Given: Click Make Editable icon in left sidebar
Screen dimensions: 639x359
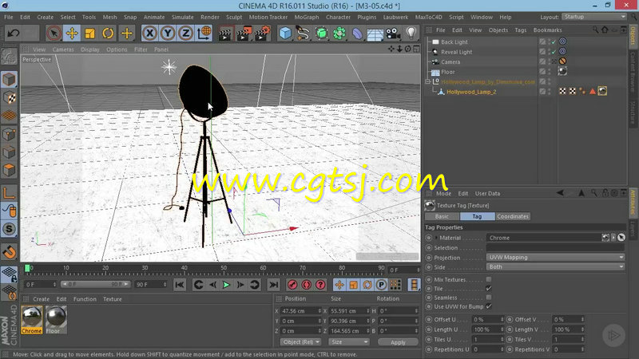Looking at the screenshot, I should pyautogui.click(x=9, y=57).
